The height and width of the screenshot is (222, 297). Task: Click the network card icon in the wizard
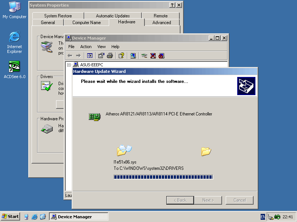pyautogui.click(x=95, y=117)
